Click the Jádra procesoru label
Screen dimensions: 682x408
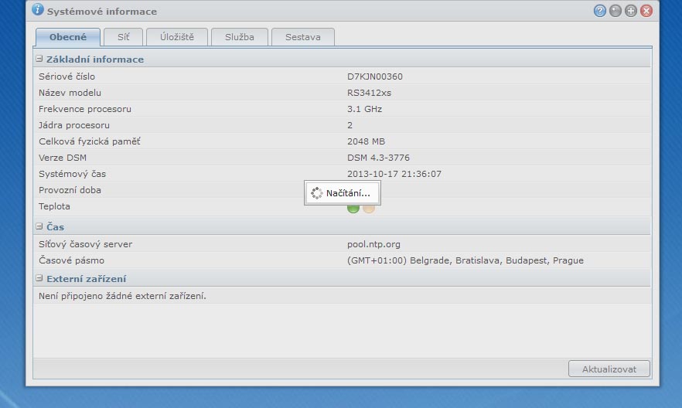click(74, 125)
